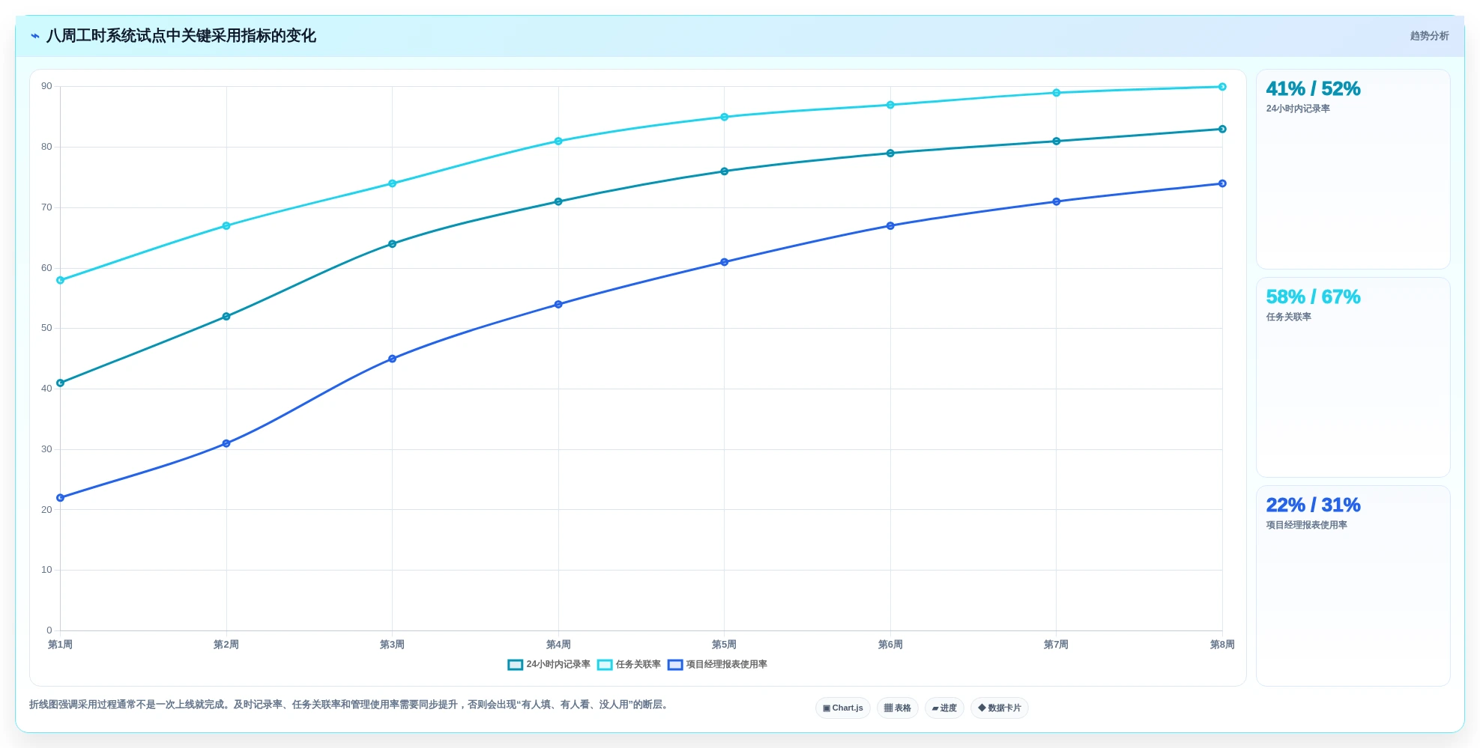Click the 任务关联率 point at 第6周 (87)
This screenshot has height=748, width=1480.
(890, 105)
